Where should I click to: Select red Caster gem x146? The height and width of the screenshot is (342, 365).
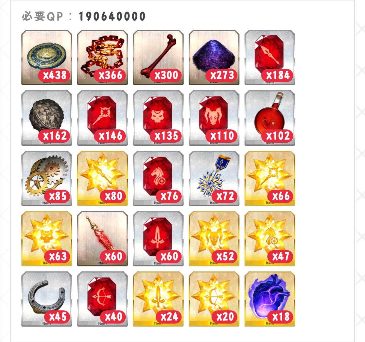coord(102,118)
